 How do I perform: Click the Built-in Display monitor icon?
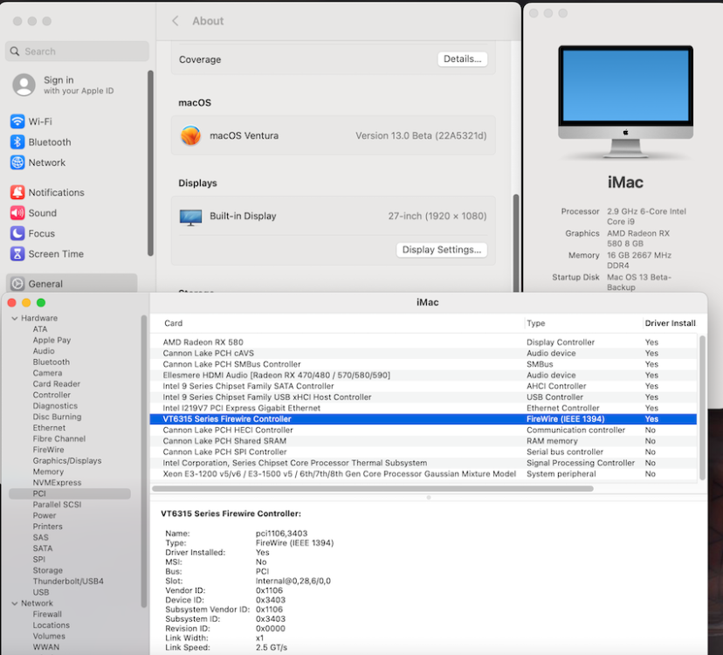[x=190, y=217]
